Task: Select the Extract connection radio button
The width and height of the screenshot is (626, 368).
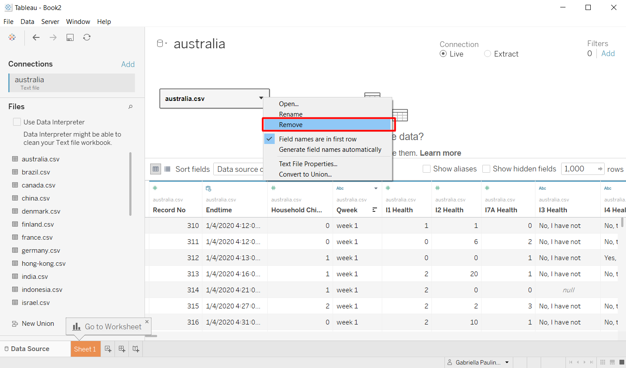Action: click(488, 54)
